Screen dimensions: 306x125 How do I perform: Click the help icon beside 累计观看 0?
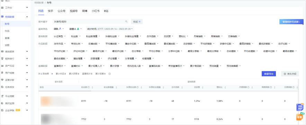(109, 74)
